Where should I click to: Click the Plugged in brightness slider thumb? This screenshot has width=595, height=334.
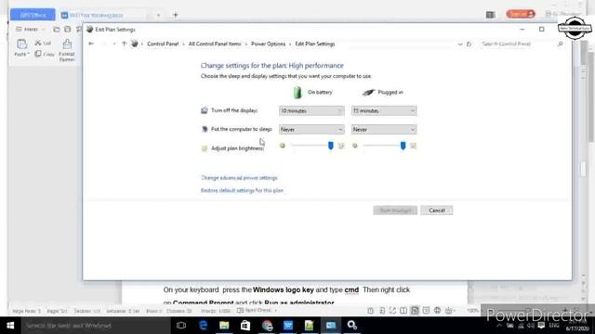coord(403,146)
